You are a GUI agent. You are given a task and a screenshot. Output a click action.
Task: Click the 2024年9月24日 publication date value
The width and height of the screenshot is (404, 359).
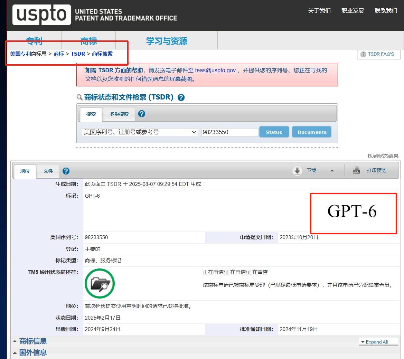click(x=103, y=329)
